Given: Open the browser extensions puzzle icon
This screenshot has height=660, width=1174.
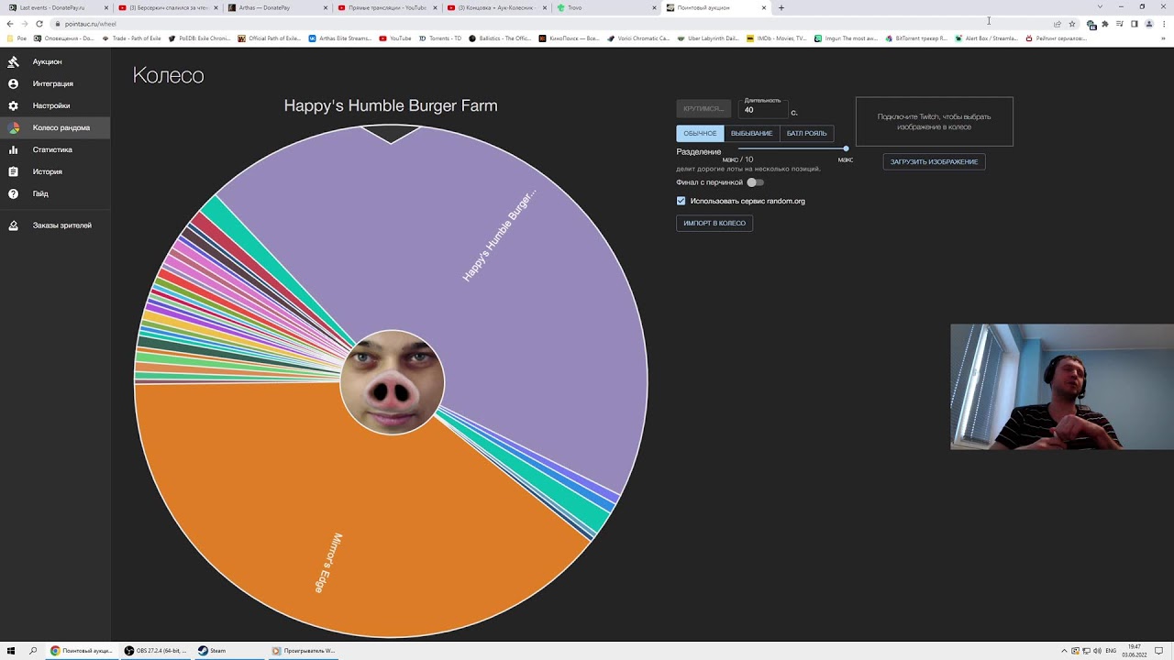Looking at the screenshot, I should click(1105, 24).
